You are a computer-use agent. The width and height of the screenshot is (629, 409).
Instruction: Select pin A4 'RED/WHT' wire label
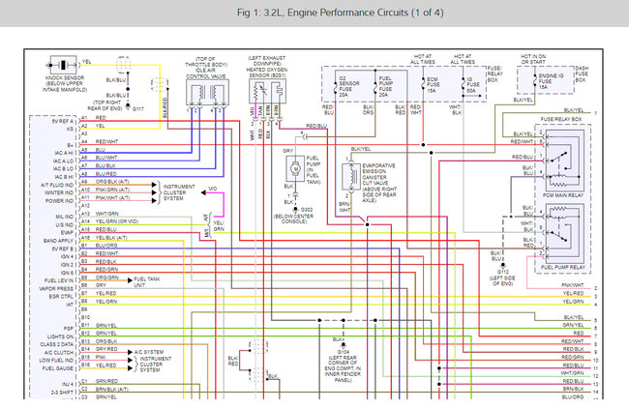tap(106, 142)
